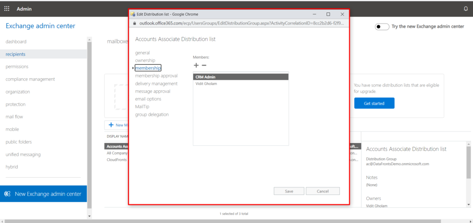Select Vidit Gholam in members list
This screenshot has height=223, width=473.
(x=241, y=84)
